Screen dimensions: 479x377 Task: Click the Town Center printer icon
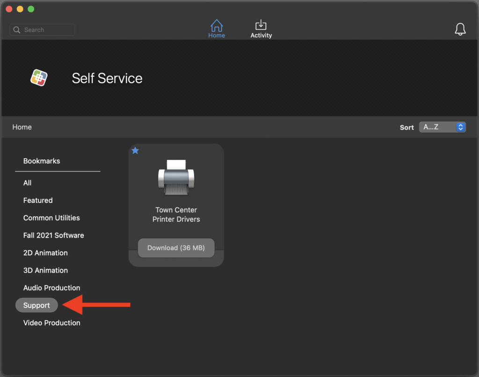tap(176, 177)
